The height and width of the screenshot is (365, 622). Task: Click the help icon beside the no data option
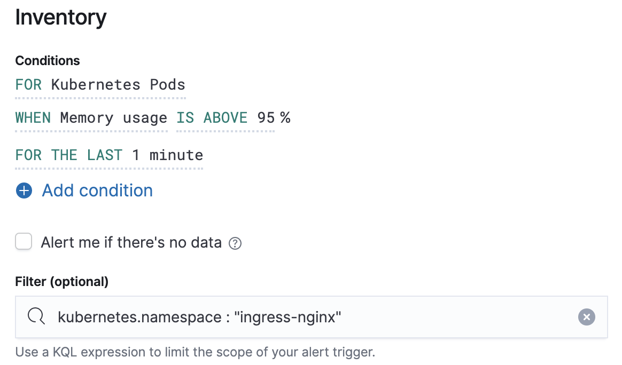[235, 243]
